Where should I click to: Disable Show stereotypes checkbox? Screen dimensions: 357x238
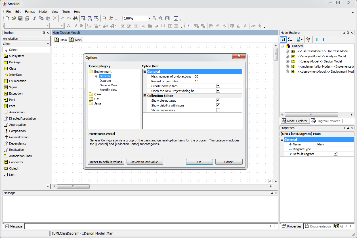point(218,101)
